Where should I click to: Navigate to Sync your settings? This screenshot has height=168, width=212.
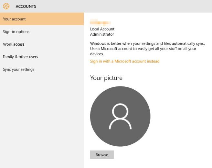pyautogui.click(x=18, y=70)
